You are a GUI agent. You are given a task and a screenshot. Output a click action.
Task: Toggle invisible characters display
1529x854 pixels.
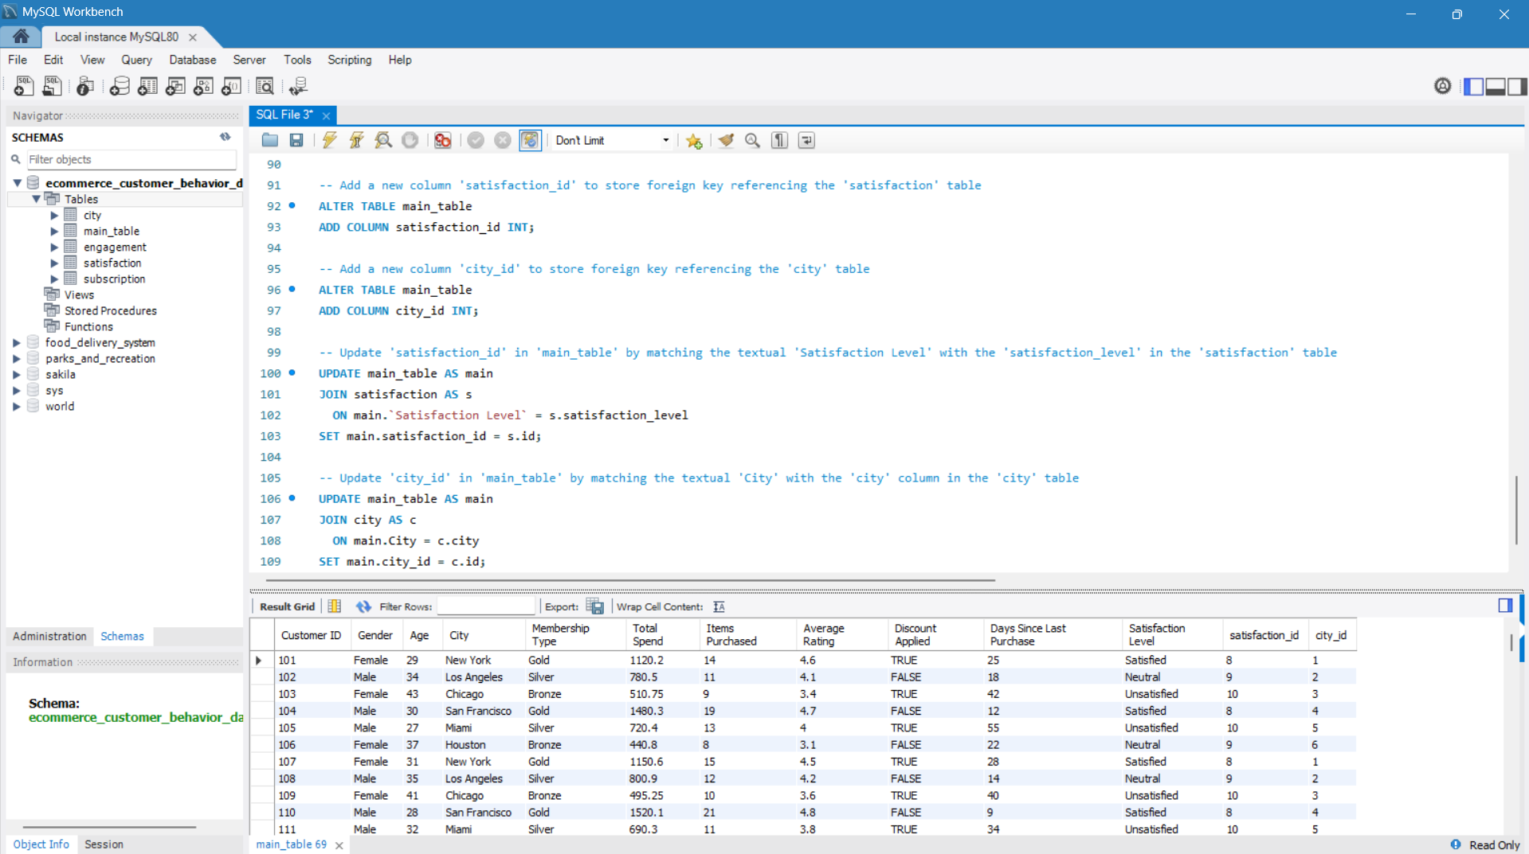pos(779,140)
